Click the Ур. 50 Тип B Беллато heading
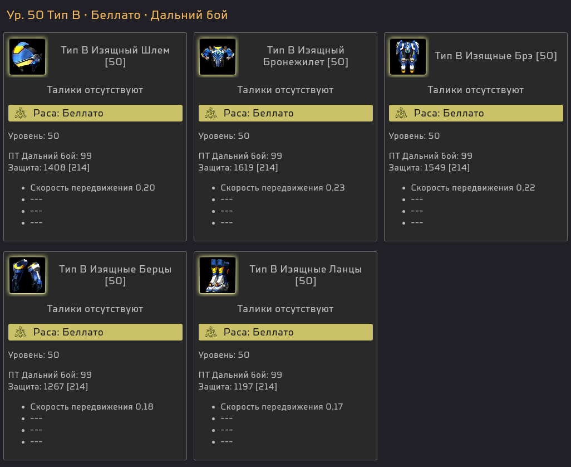The image size is (571, 467). pos(117,15)
